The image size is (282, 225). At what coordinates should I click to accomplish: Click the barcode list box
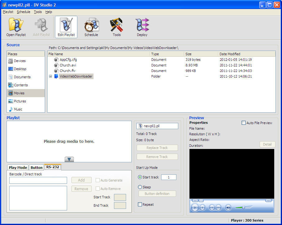(38, 198)
